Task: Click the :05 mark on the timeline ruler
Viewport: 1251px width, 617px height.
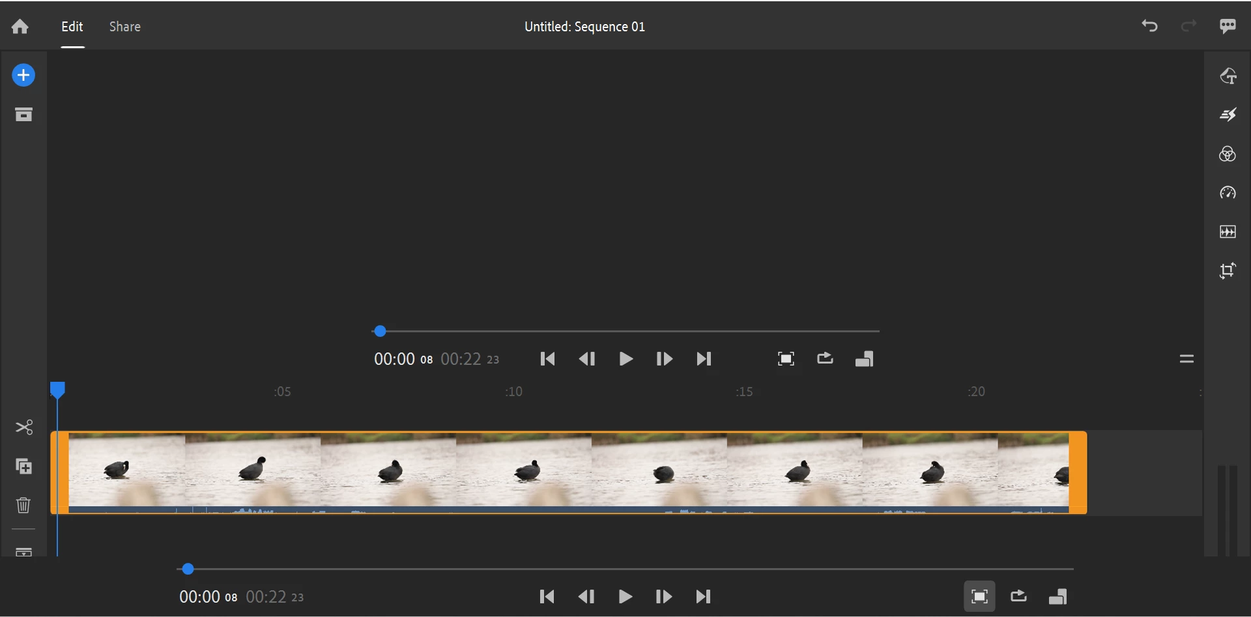Action: (x=282, y=392)
